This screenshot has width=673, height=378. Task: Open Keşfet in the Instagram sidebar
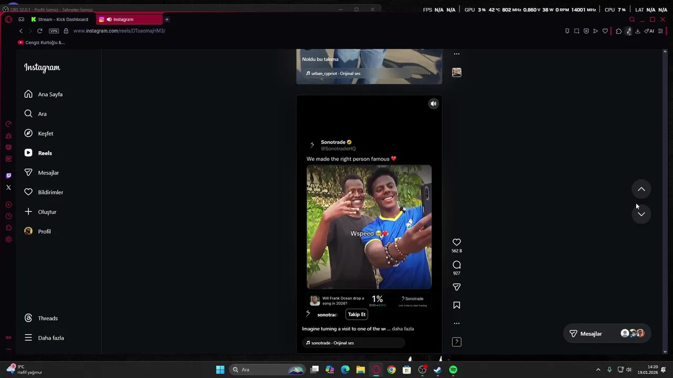pos(38,133)
